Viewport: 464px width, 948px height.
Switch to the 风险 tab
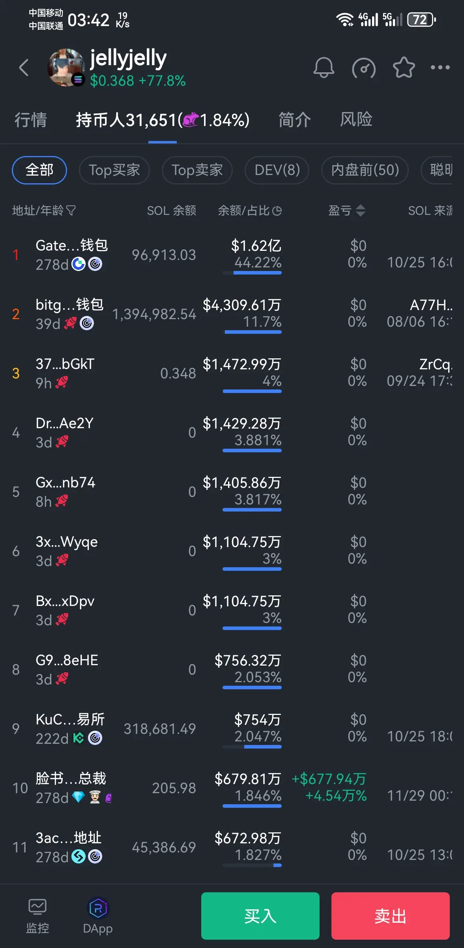pos(356,120)
